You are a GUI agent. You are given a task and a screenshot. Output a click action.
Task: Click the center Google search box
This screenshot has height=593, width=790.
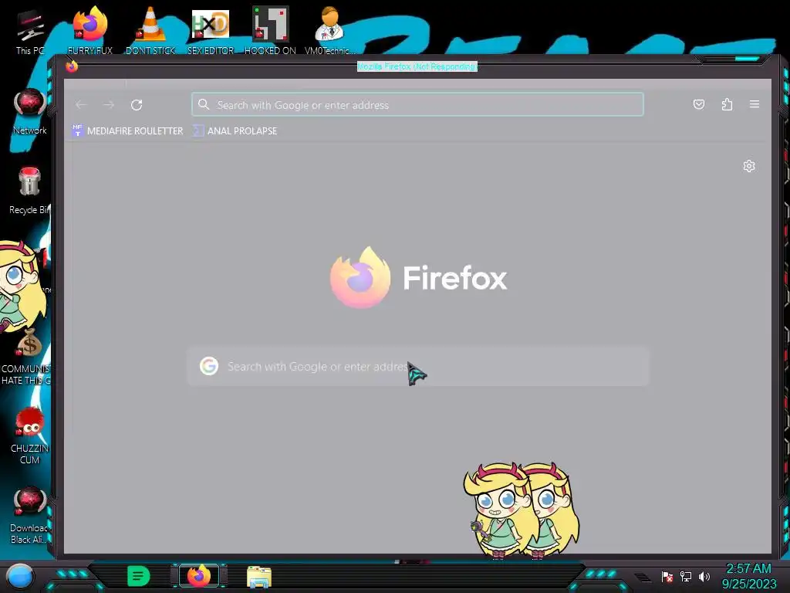point(417,367)
